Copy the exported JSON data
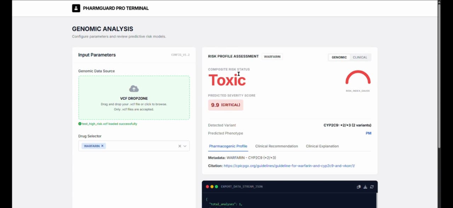Image resolution: width=453 pixels, height=208 pixels. tap(359, 187)
